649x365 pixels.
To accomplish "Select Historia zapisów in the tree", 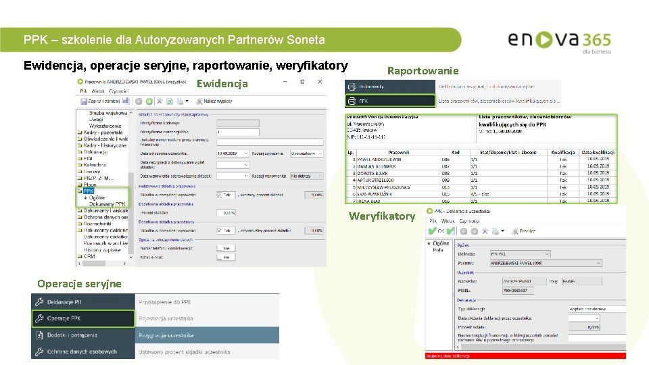I will click(x=102, y=250).
